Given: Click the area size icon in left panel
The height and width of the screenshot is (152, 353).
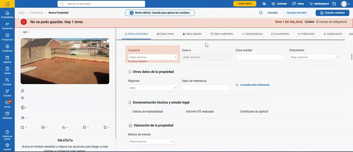Looking at the screenshot, I should pos(22,127).
